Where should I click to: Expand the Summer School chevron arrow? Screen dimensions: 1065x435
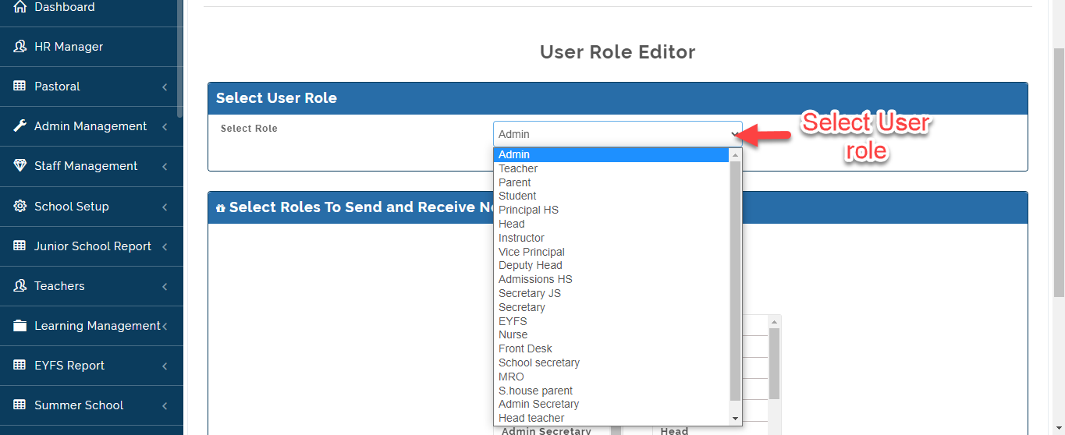coord(165,406)
